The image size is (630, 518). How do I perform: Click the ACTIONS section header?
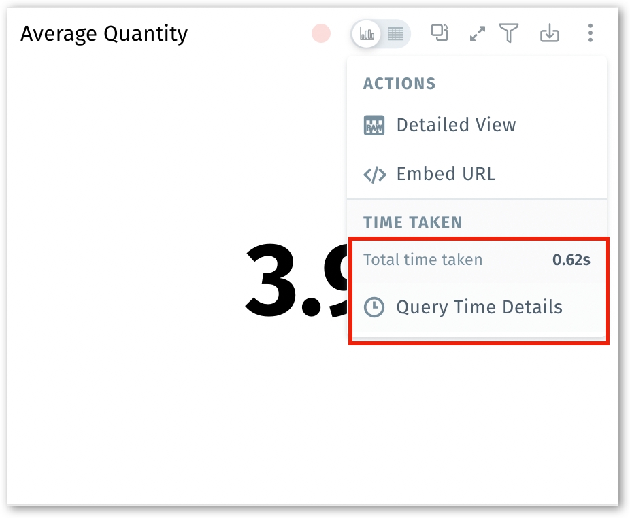click(x=399, y=84)
